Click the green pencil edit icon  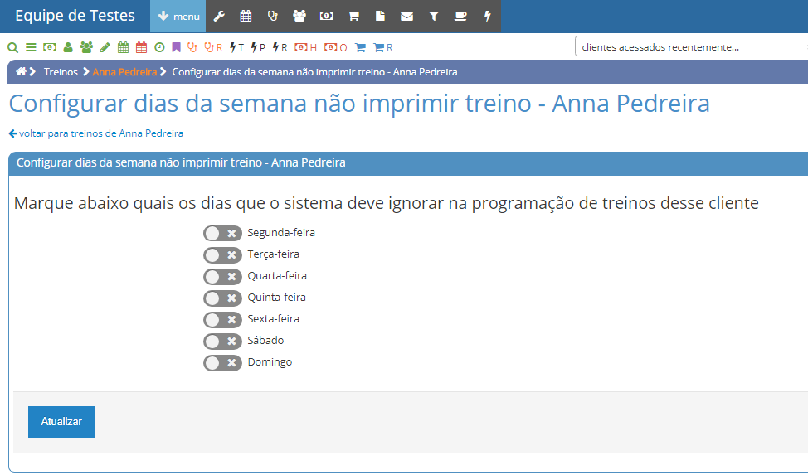pyautogui.click(x=105, y=47)
